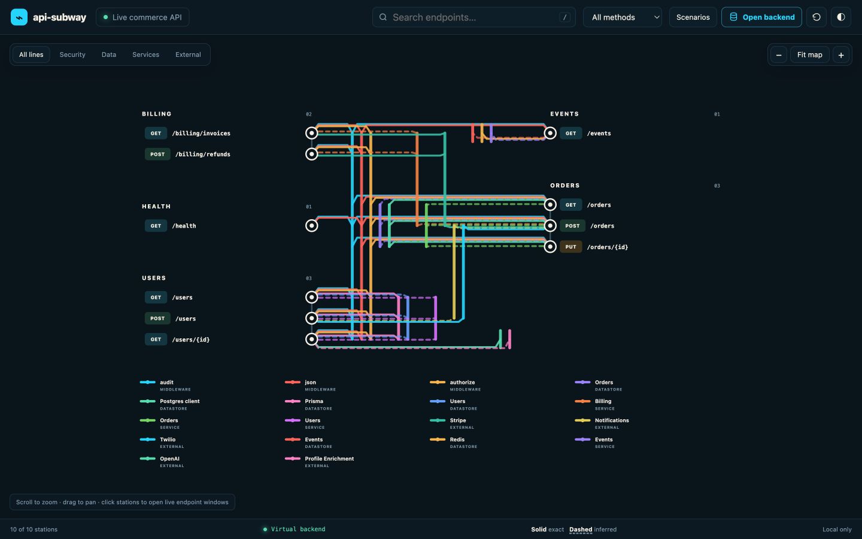Zoom out with the minus button
Viewport: 862px width, 539px height.
point(779,54)
